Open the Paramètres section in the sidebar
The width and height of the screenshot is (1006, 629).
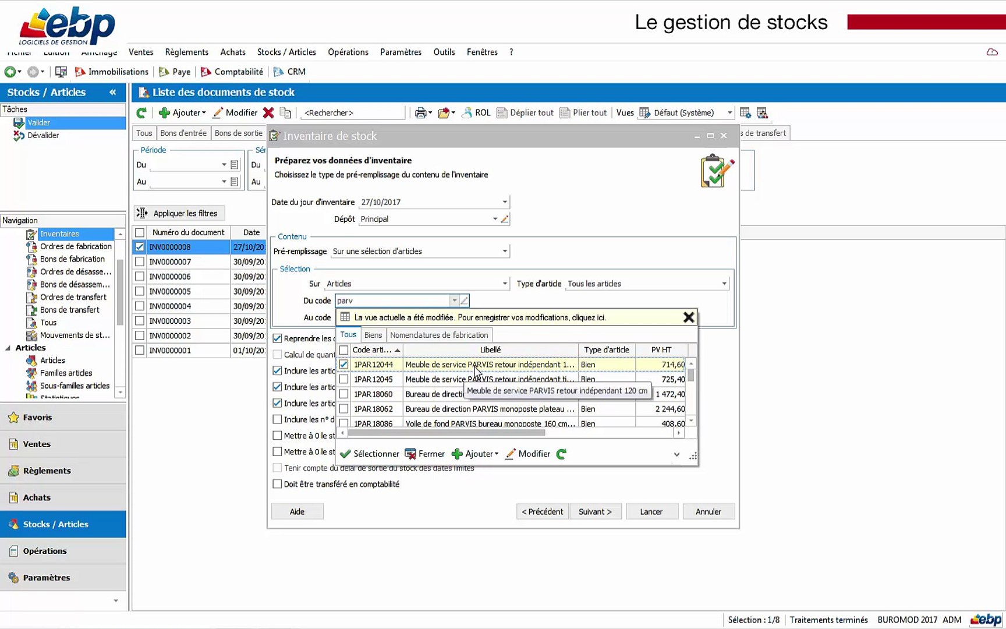click(x=63, y=578)
